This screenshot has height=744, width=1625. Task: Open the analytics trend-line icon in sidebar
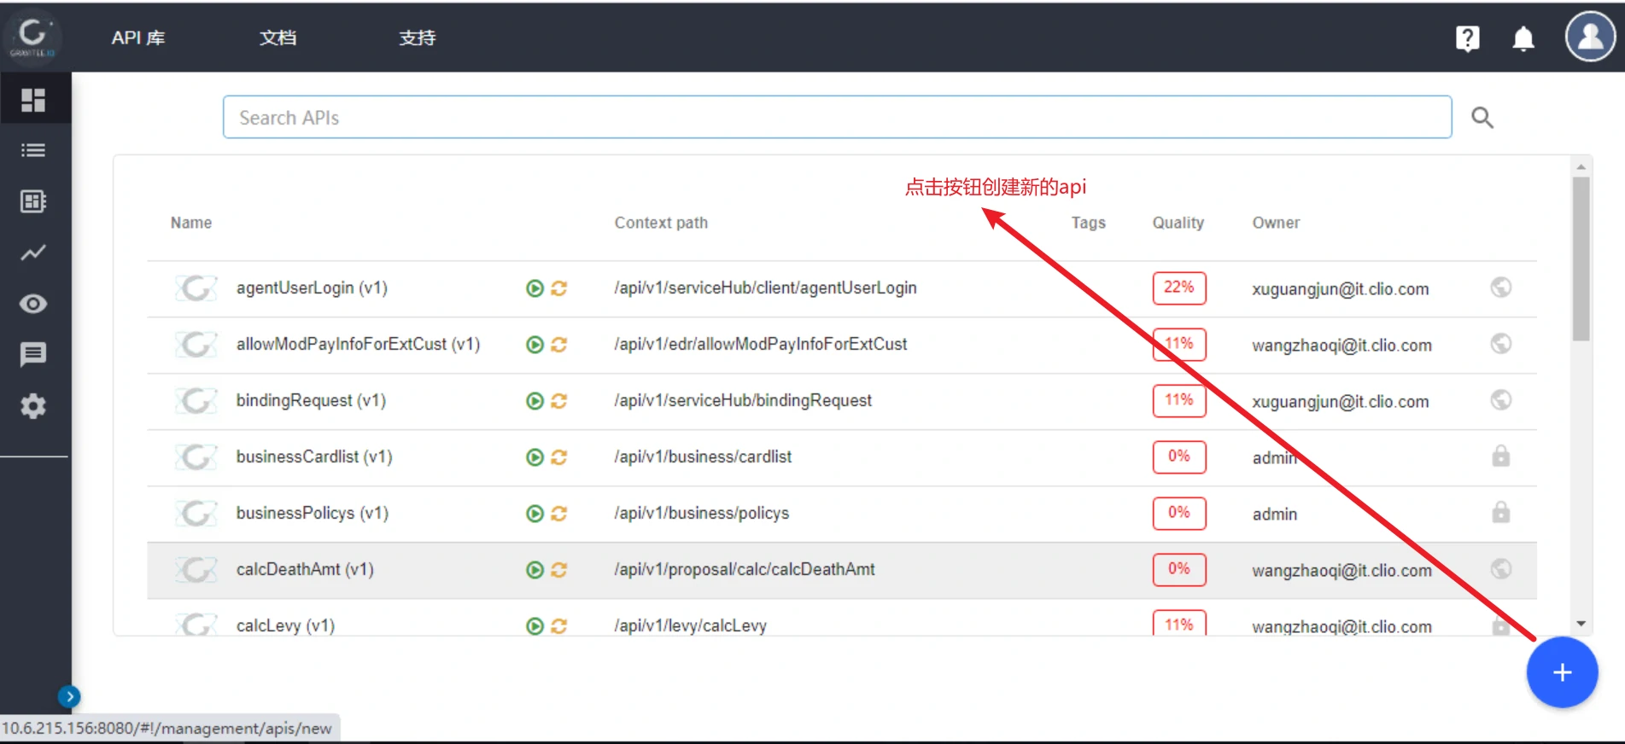(33, 253)
